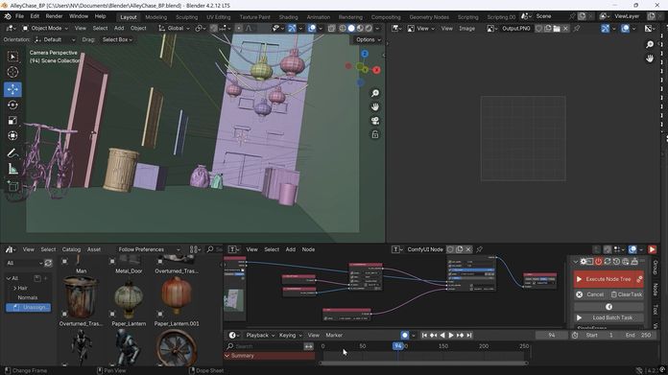This screenshot has height=375, width=668.
Task: Expand the Hair catalog
Action: [15, 288]
